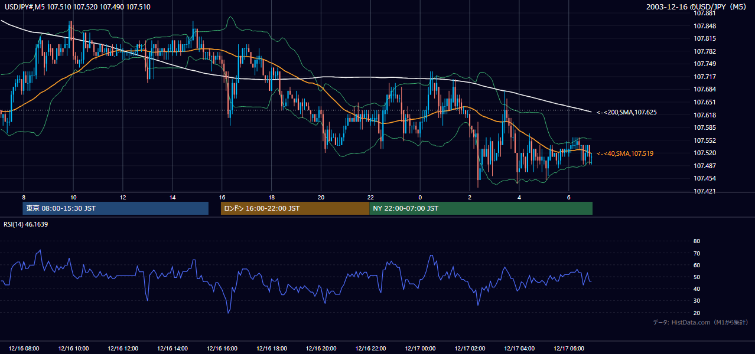The width and height of the screenshot is (755, 354).
Task: Click hour label 4 under the price chart
Action: tap(519, 197)
